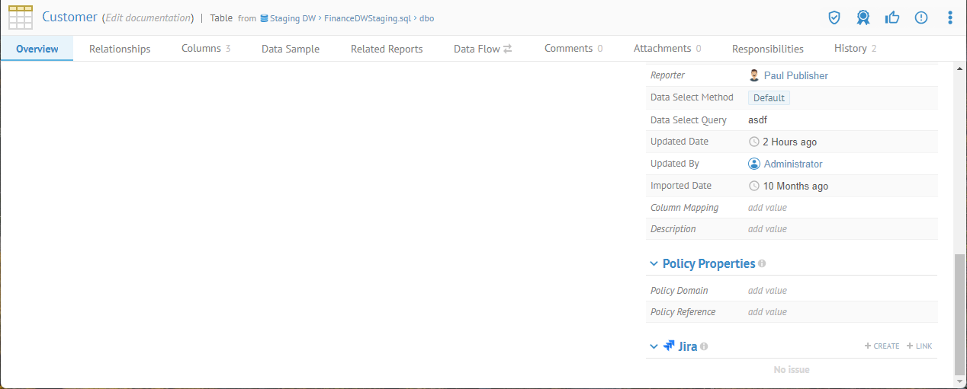Open the three-dot more options menu
967x389 pixels.
point(949,18)
